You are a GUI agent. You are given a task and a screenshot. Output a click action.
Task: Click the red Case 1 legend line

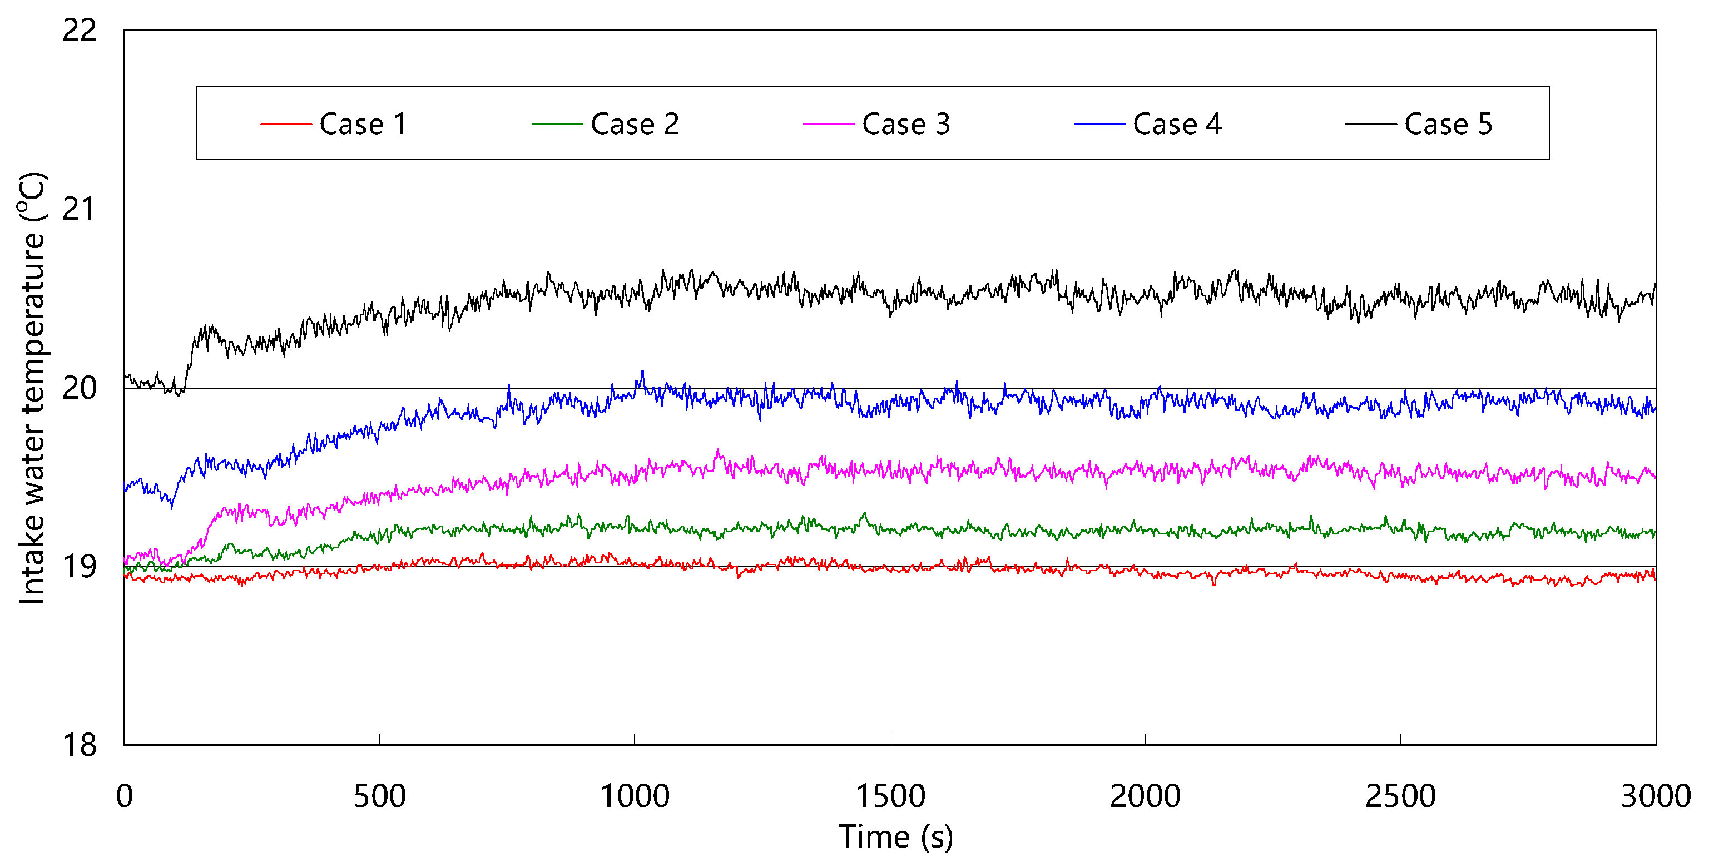pyautogui.click(x=286, y=124)
